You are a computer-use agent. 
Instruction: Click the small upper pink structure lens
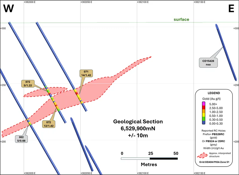[x=45, y=92]
